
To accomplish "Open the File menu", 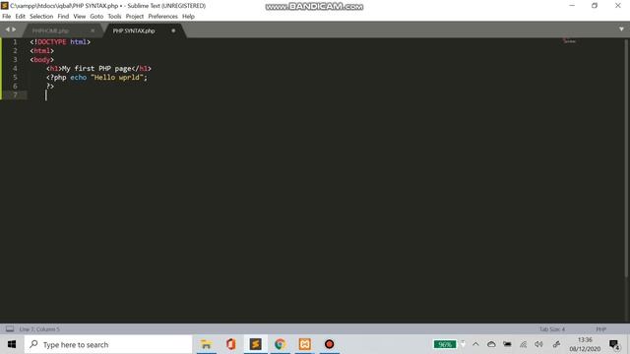I will click(x=7, y=17).
